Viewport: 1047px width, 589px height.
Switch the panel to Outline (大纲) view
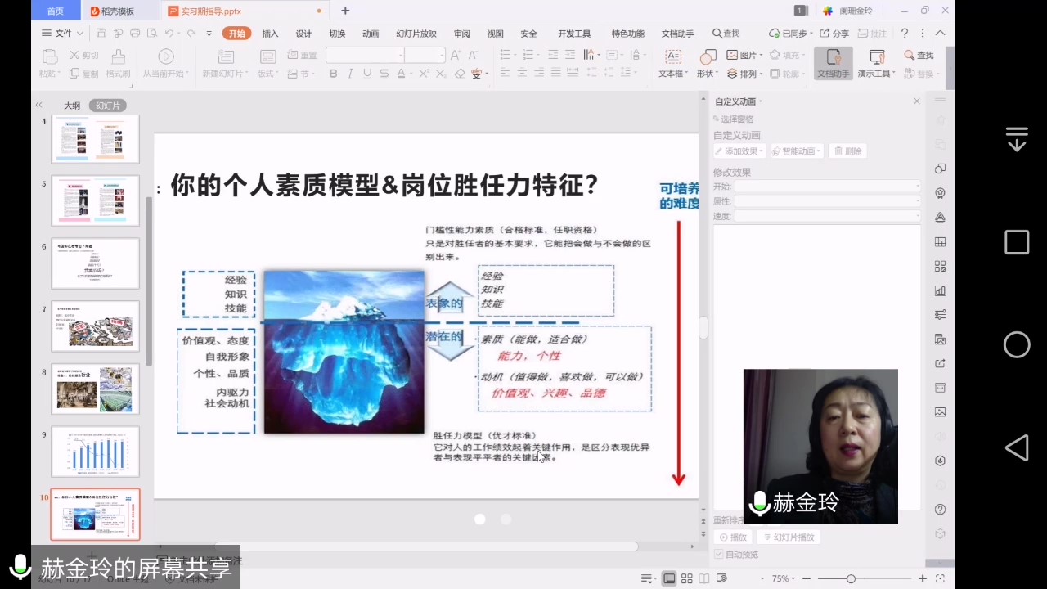72,106
